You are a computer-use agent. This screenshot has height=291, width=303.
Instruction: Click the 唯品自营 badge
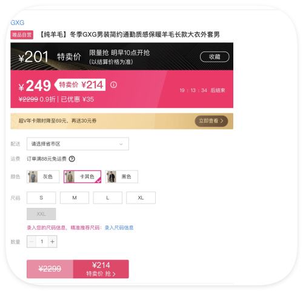tap(22, 35)
